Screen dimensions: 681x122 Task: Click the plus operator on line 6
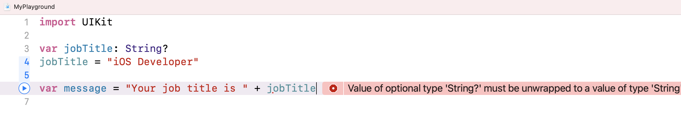pos(257,88)
